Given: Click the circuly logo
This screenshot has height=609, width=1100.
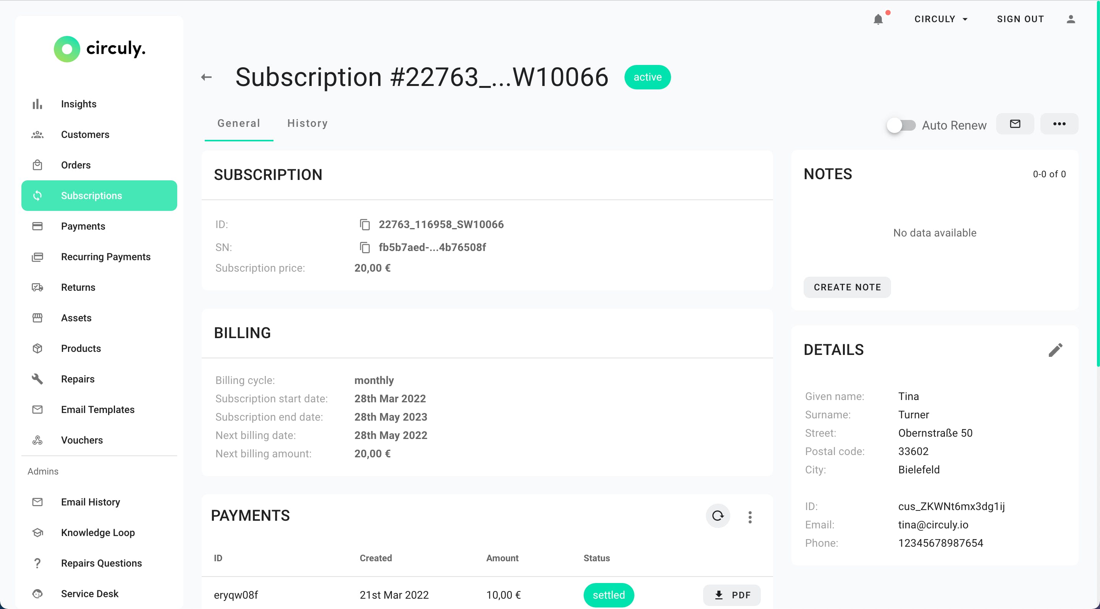Looking at the screenshot, I should 99,49.
